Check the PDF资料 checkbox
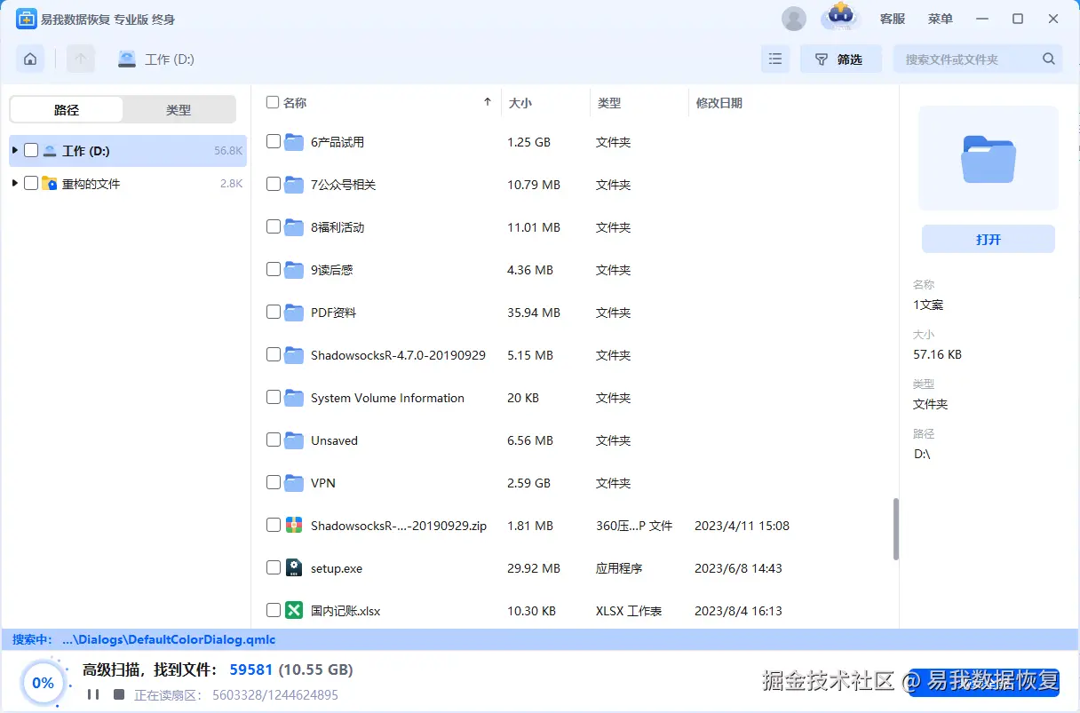Screen dimensions: 1080x713 274,312
